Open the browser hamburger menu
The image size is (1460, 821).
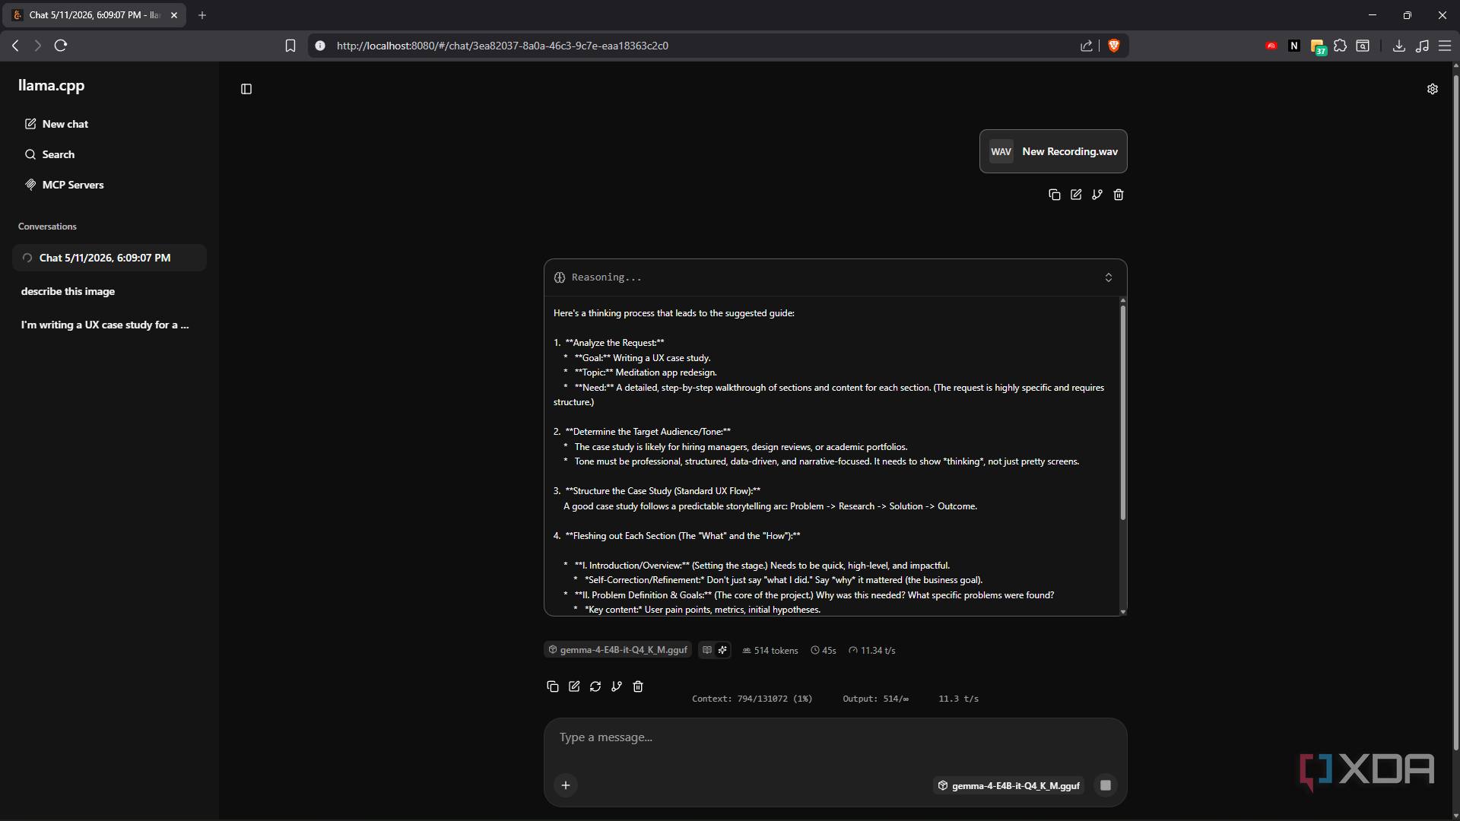pyautogui.click(x=1445, y=46)
